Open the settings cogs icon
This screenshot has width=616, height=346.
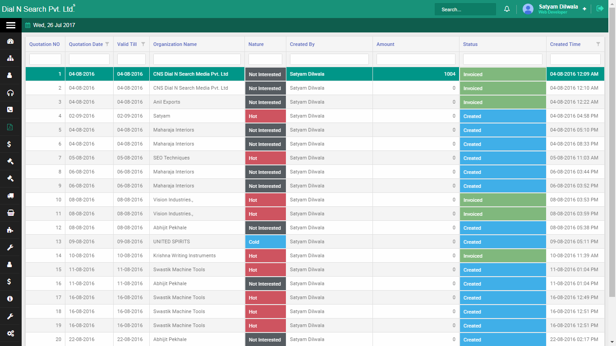pyautogui.click(x=10, y=333)
